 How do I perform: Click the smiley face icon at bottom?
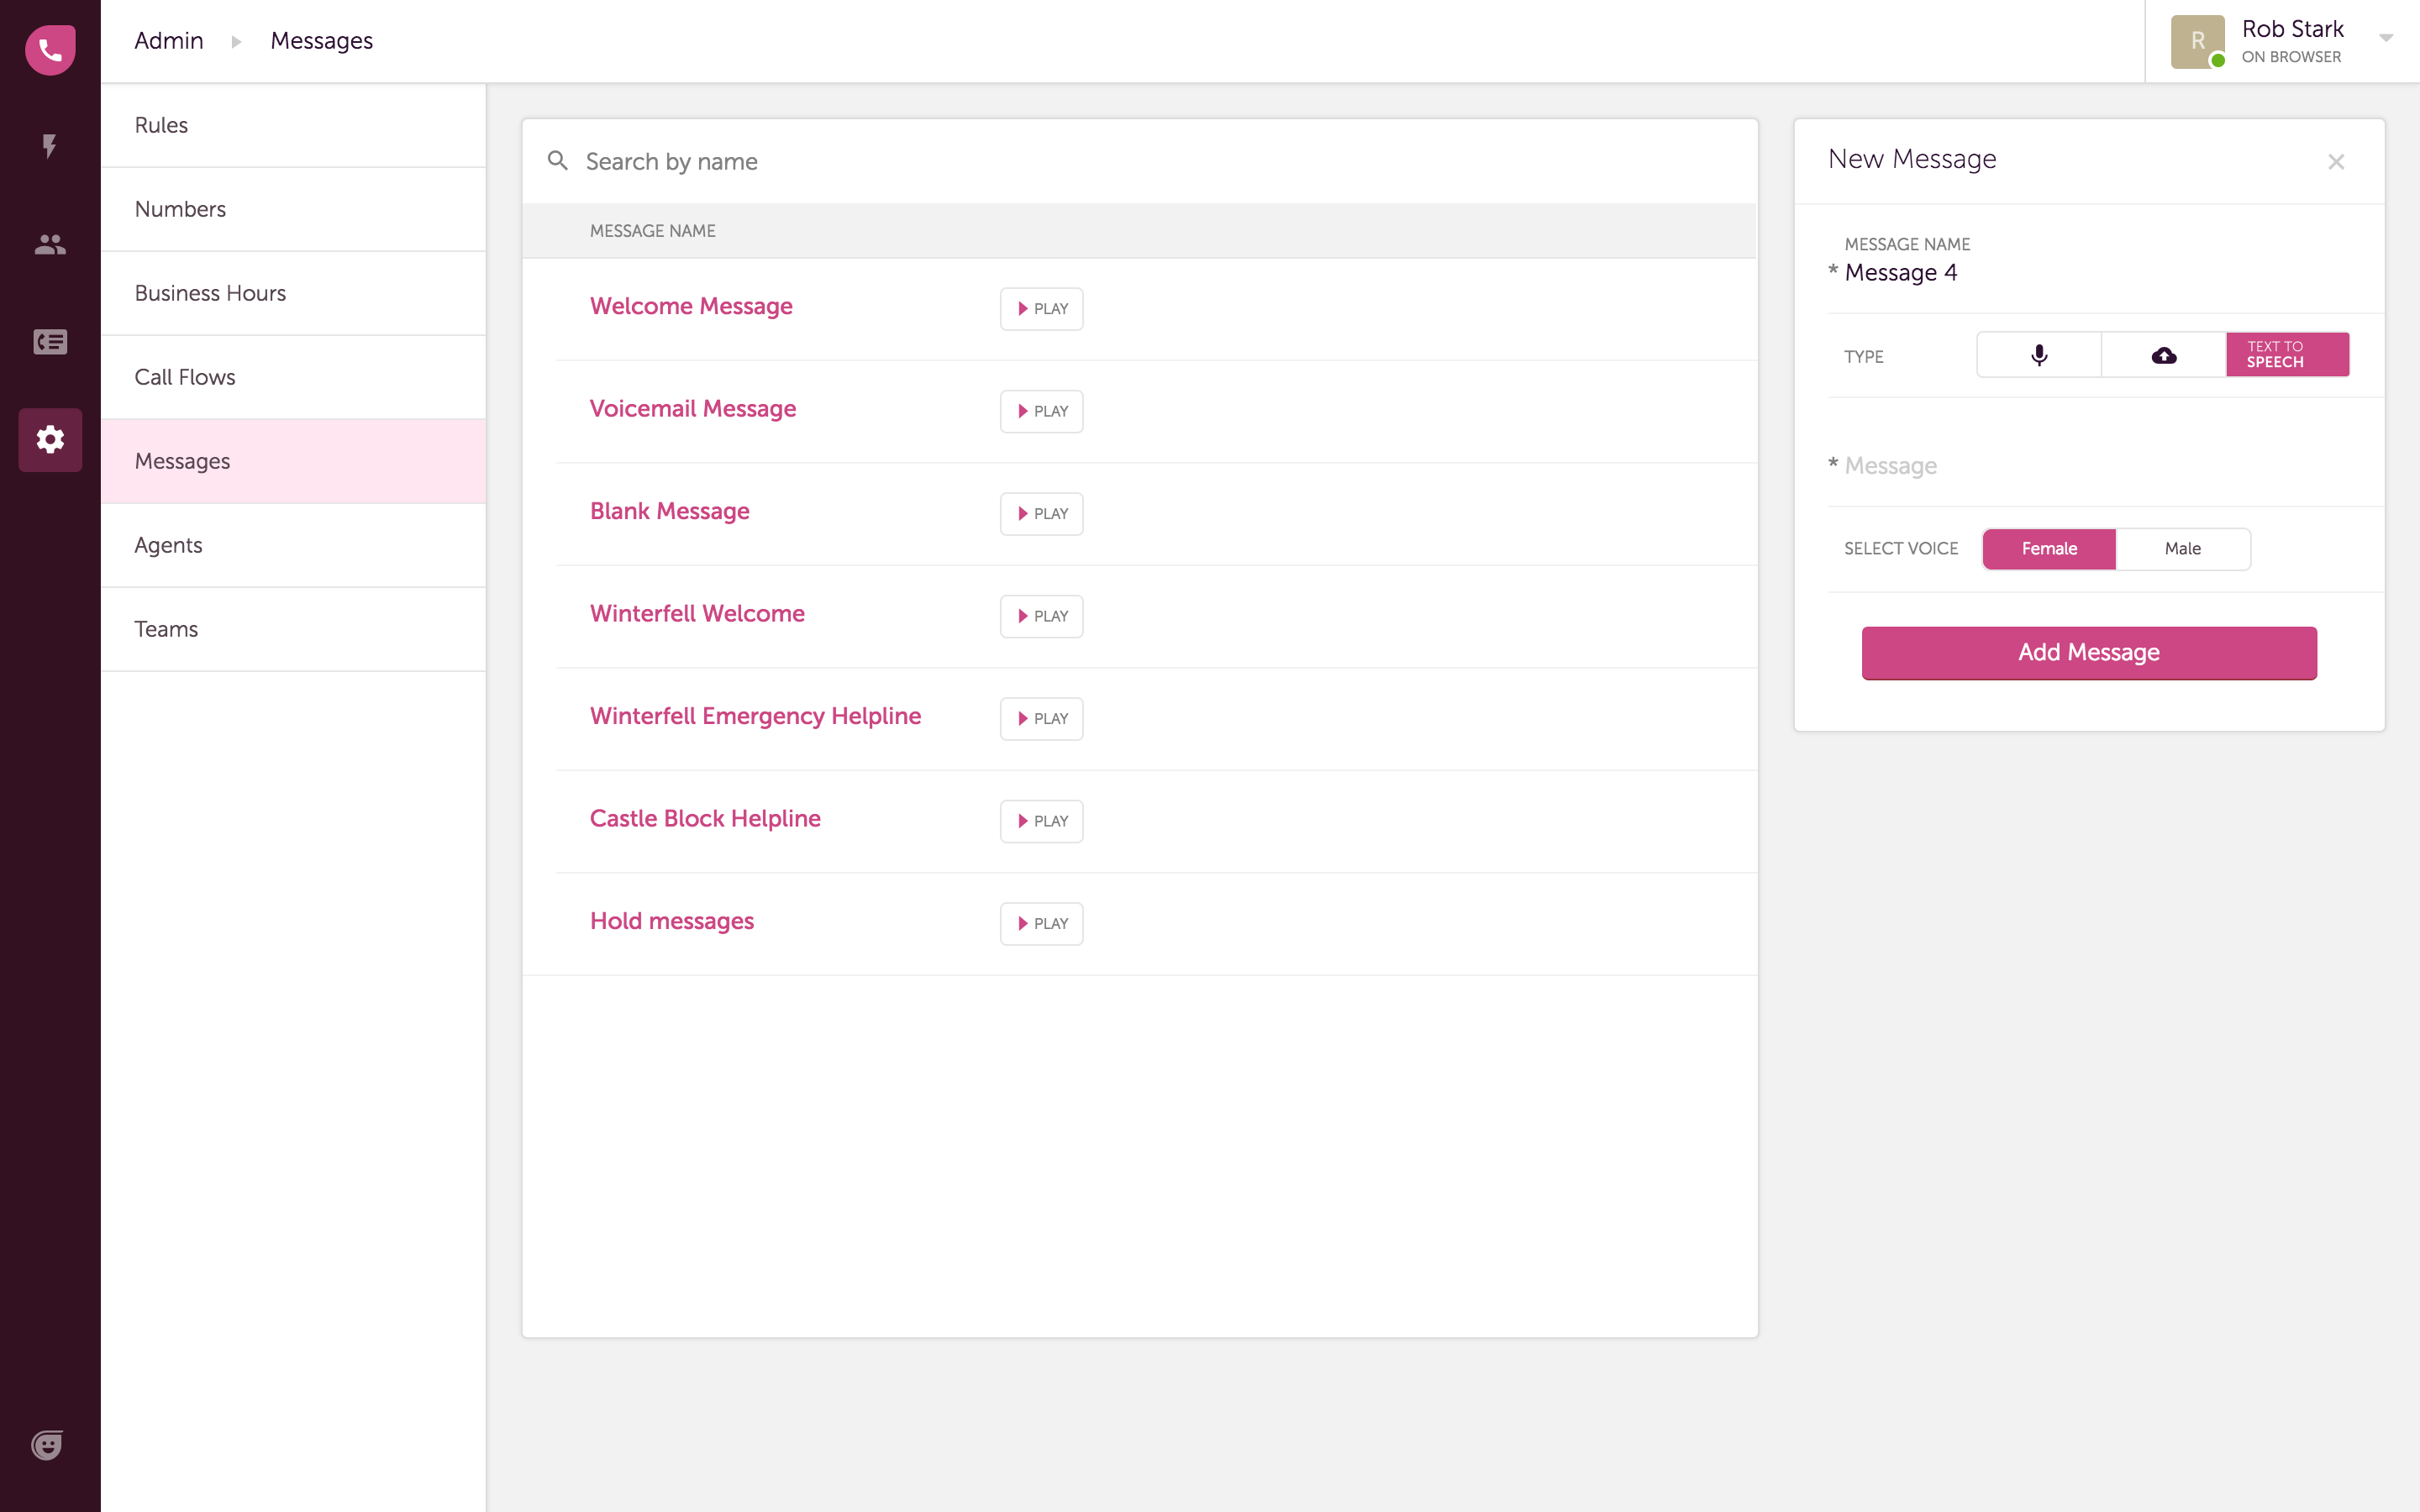[x=47, y=1445]
